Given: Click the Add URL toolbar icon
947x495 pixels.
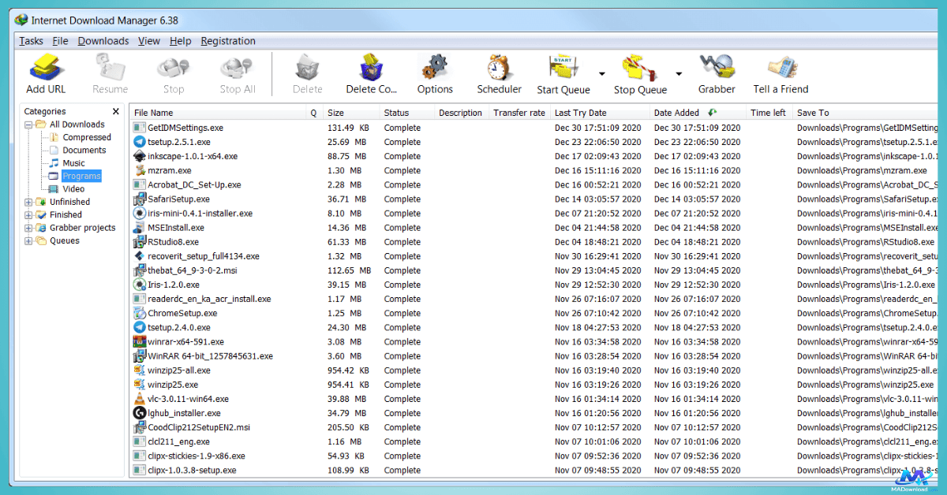Looking at the screenshot, I should coord(46,67).
